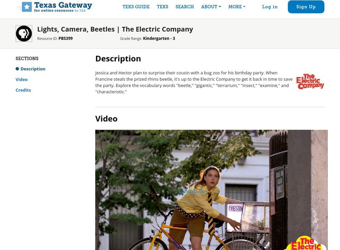The width and height of the screenshot is (340, 250).
Task: Click the video thumbnail of girl on bicycle
Action: coord(211,190)
